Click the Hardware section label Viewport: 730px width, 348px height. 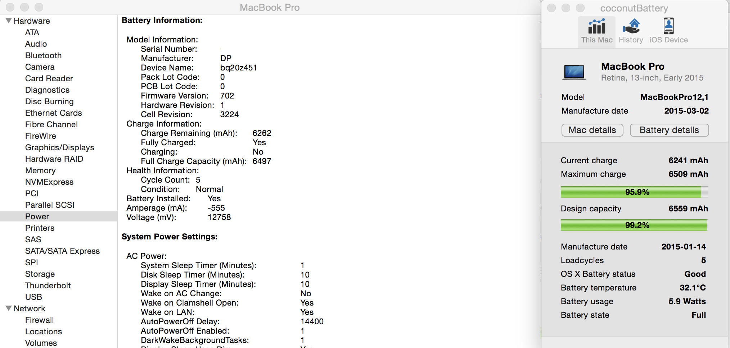coord(32,21)
